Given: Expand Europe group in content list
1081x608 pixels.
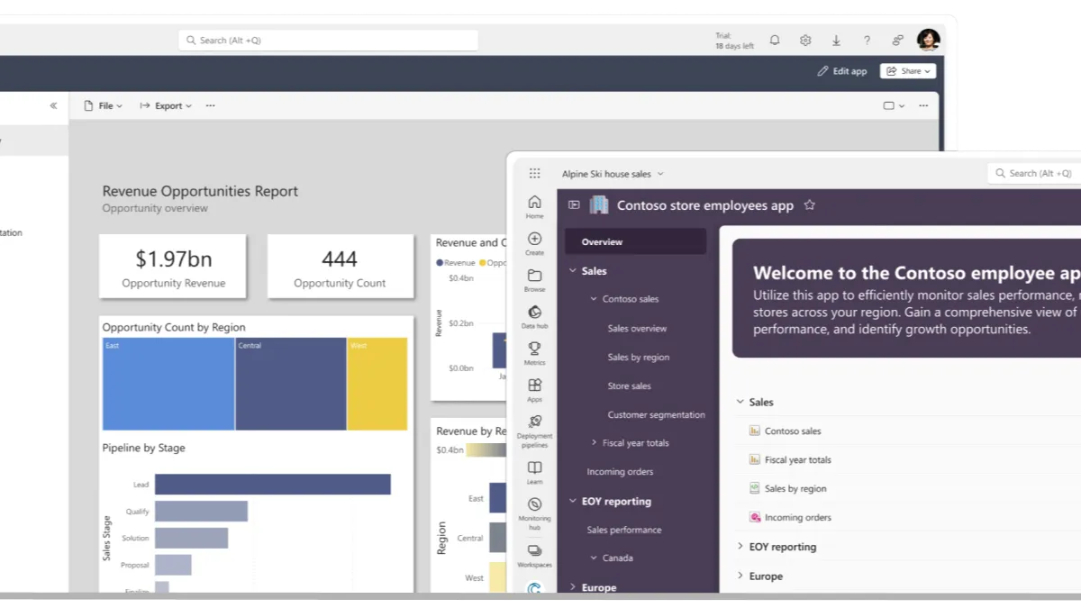Looking at the screenshot, I should [x=740, y=576].
